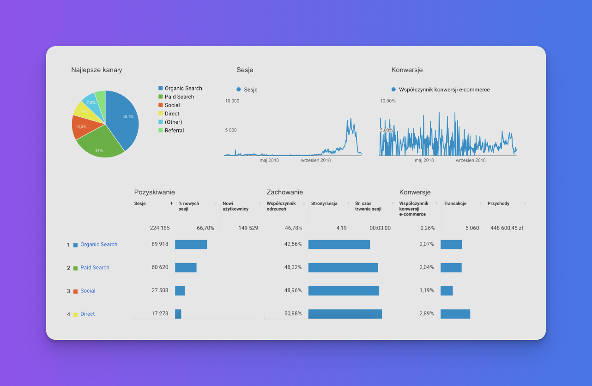This screenshot has width=592, height=386.
Task: Click the Zachowanie section heading
Action: point(285,193)
